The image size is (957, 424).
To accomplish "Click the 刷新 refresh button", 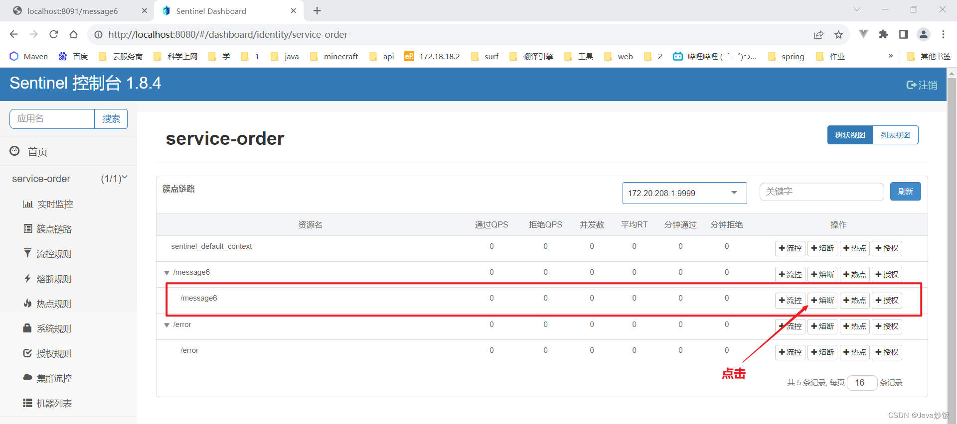I will click(x=906, y=192).
